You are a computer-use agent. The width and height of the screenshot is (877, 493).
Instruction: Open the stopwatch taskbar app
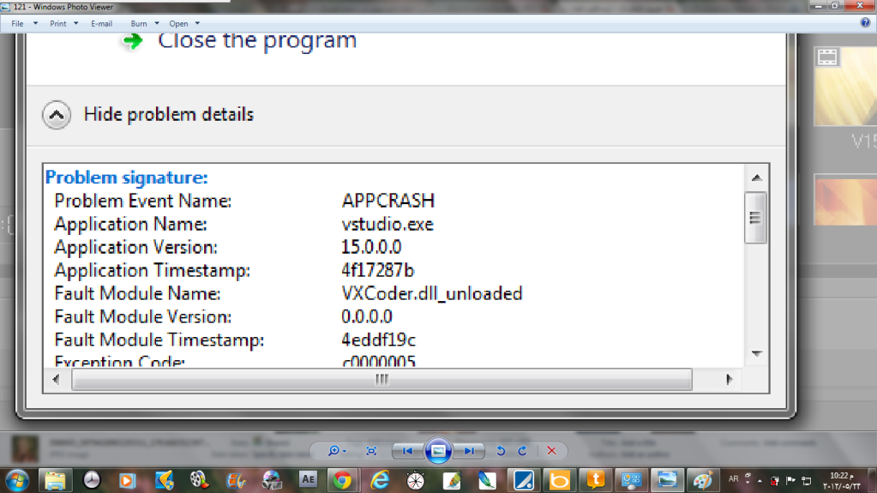point(416,481)
